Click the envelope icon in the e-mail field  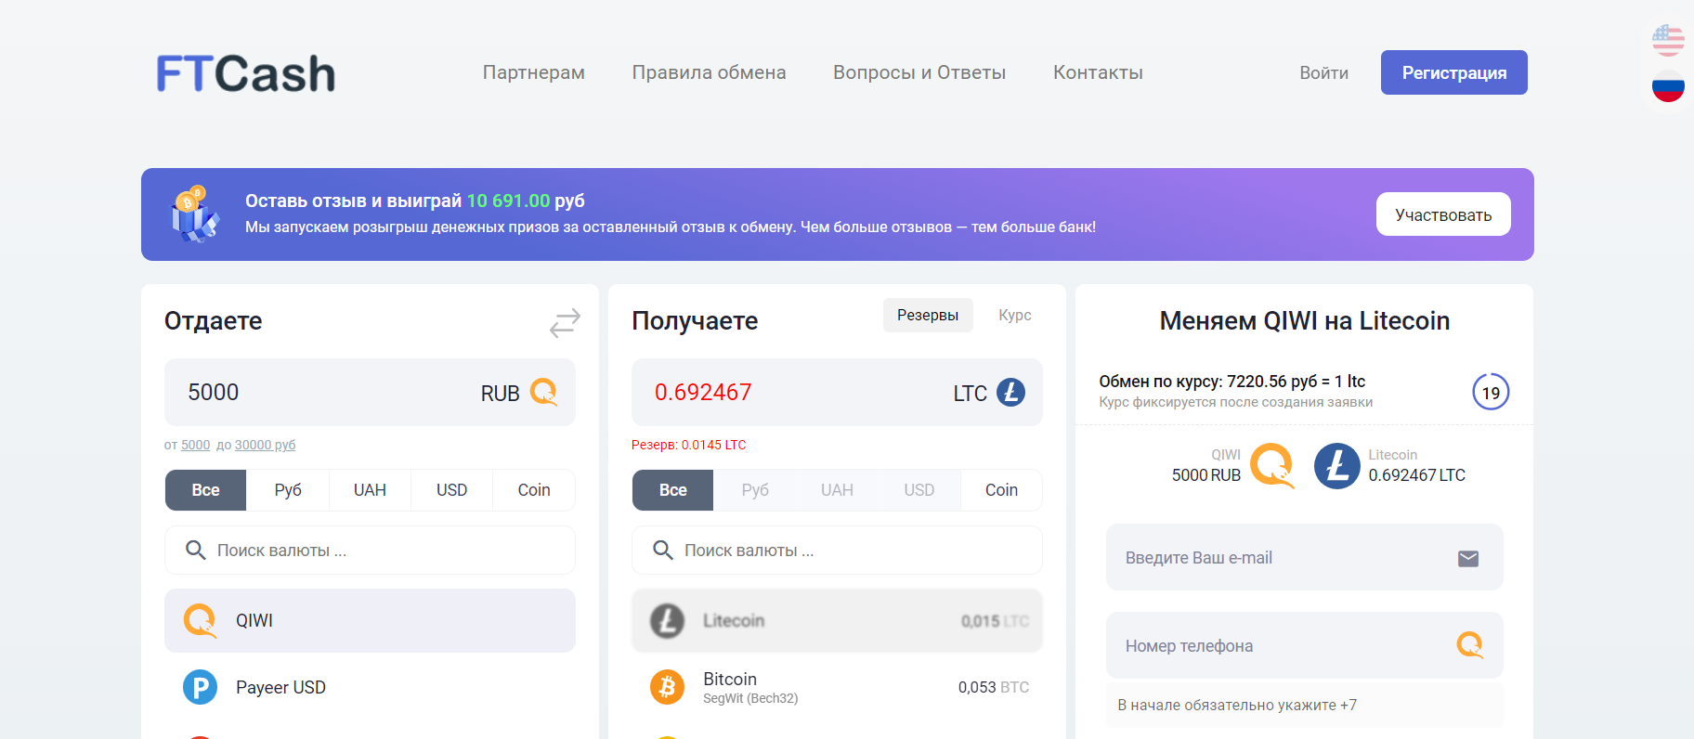[x=1468, y=558]
